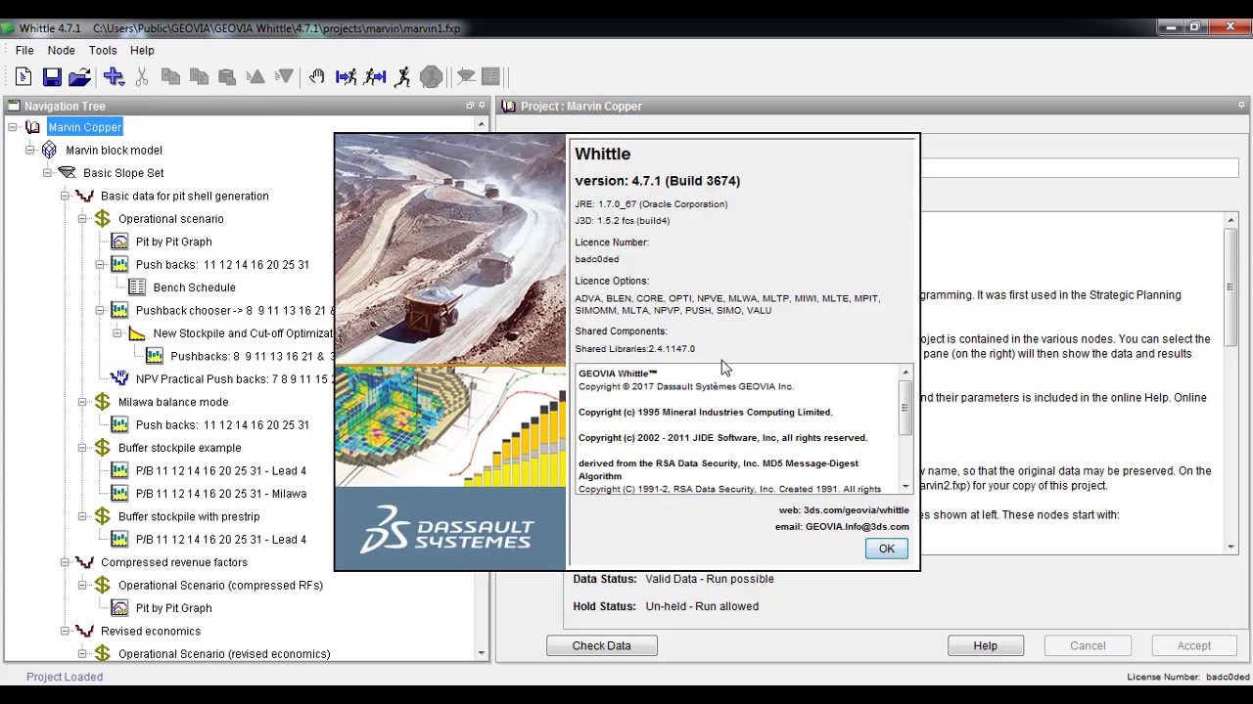Select Operational Scenario (compressed RFs) row

tap(220, 585)
